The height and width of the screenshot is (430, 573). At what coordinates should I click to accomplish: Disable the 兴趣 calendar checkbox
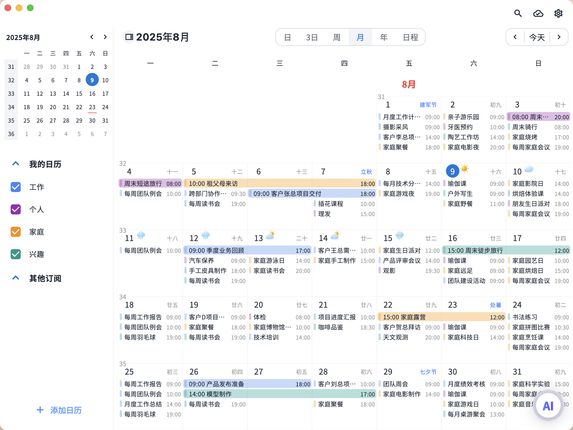[x=16, y=254]
